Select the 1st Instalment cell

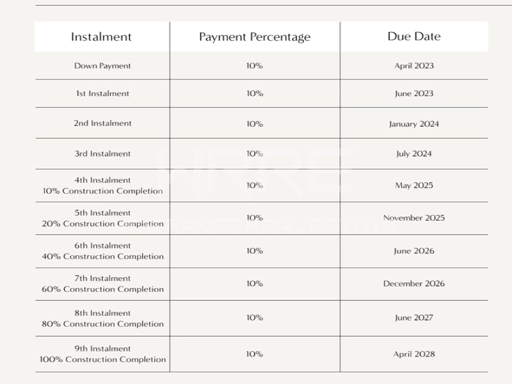102,93
